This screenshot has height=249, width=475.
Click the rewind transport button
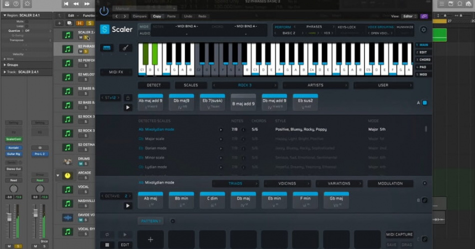pos(76,4)
